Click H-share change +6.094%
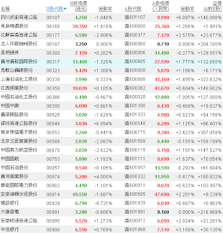Viewport: 223px width, 233px height. click(x=103, y=123)
